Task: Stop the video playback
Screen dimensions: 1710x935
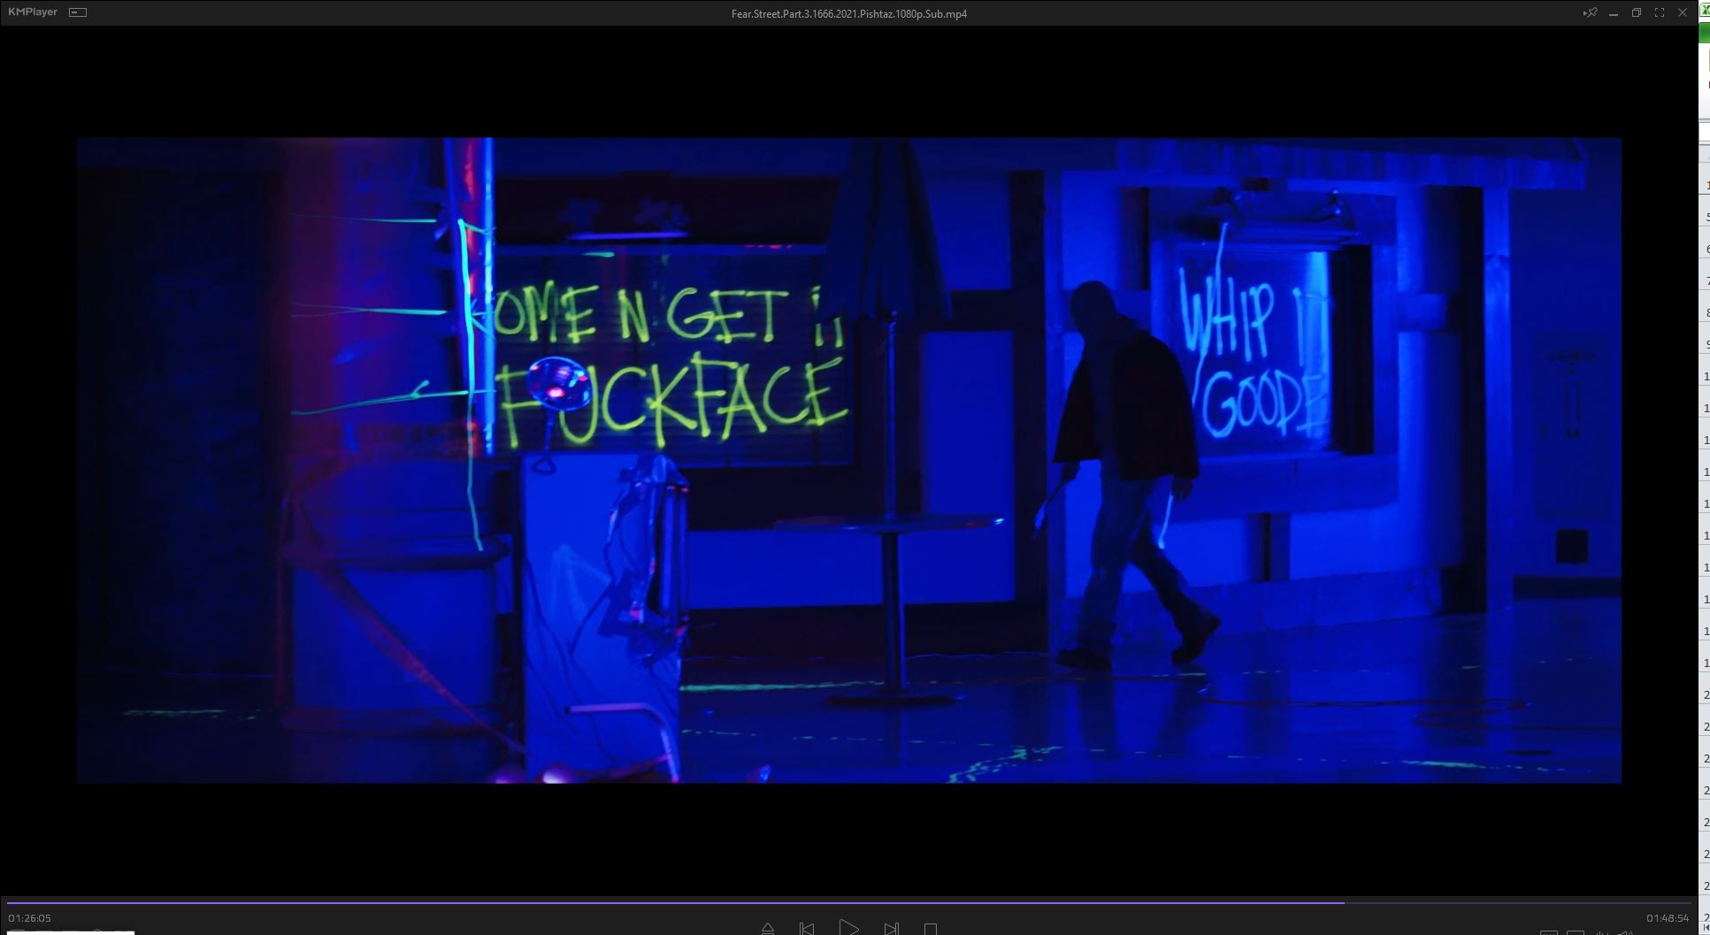Action: pyautogui.click(x=930, y=929)
